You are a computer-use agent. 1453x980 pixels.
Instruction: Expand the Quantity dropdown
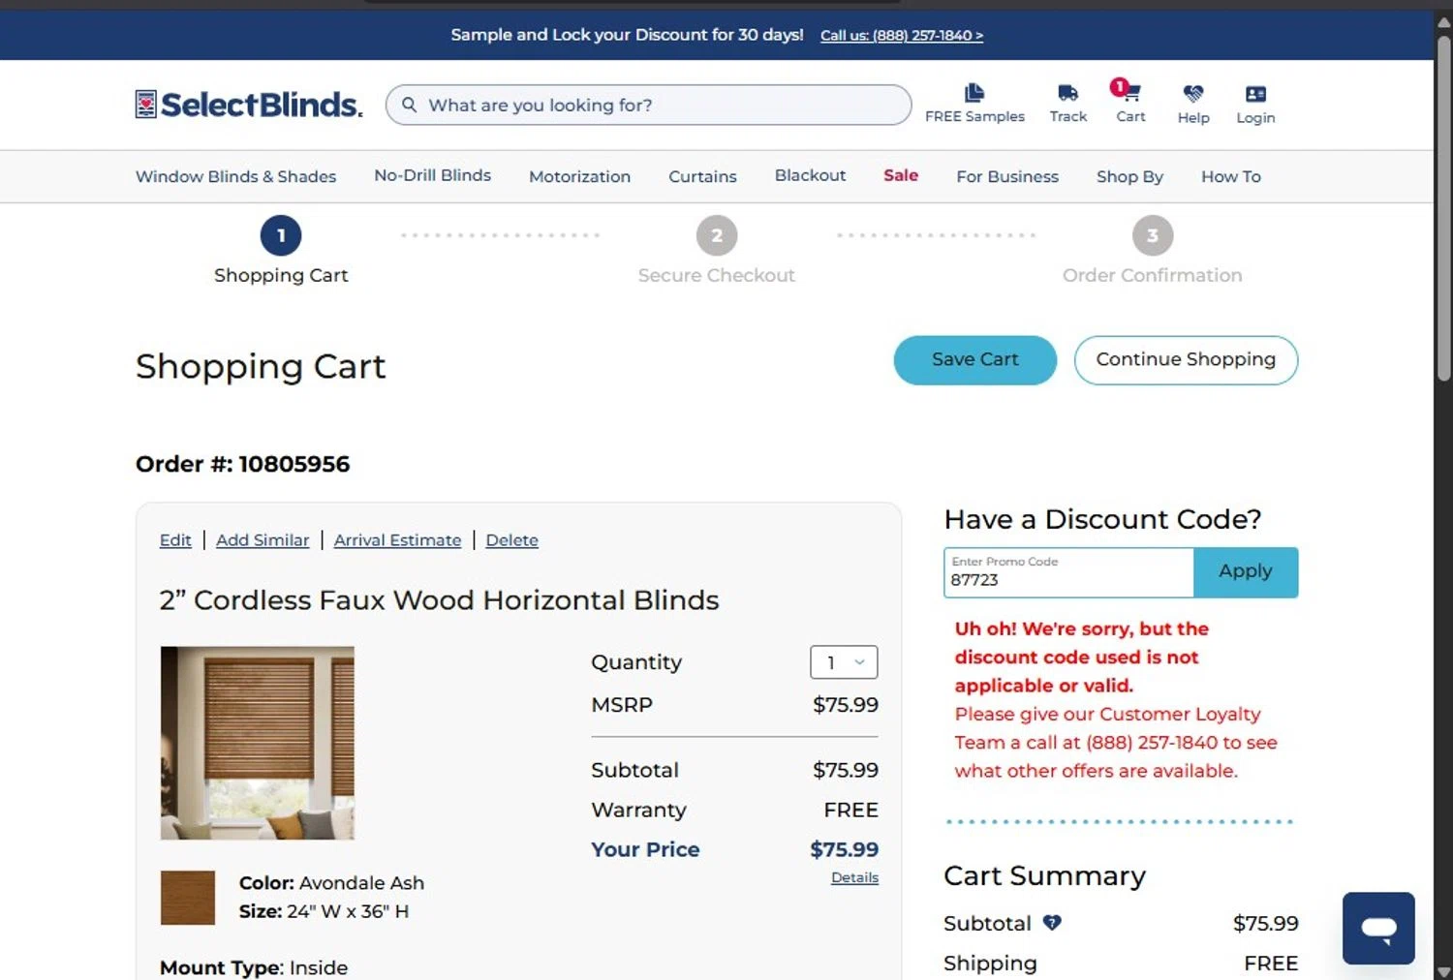(x=844, y=662)
